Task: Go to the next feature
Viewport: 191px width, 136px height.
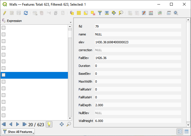Action: point(18,124)
